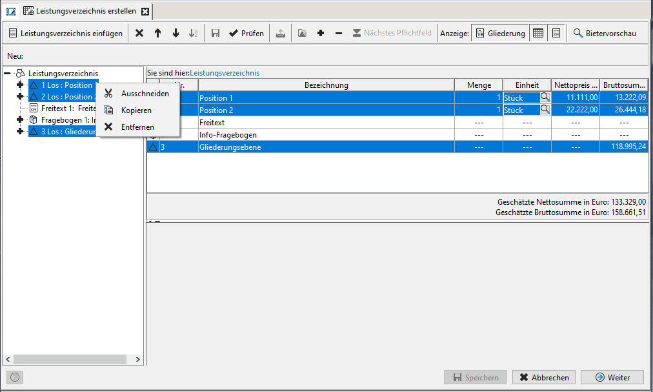Image resolution: width=653 pixels, height=392 pixels.
Task: Click the Bezeichnung column header
Action: click(326, 85)
